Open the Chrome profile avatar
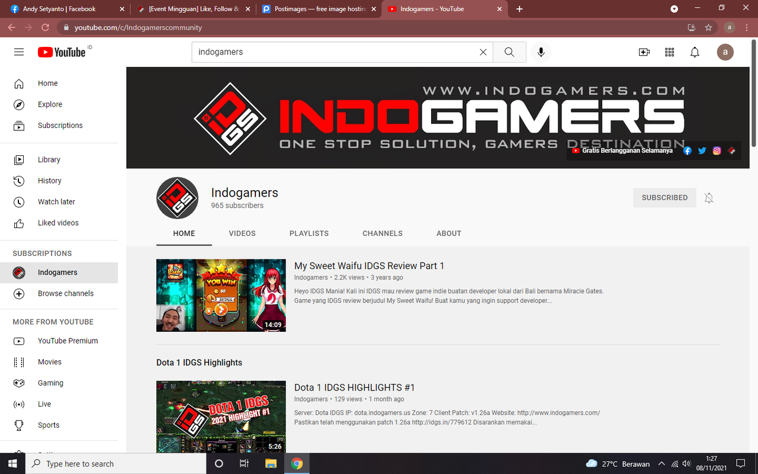758x474 pixels. pyautogui.click(x=730, y=27)
